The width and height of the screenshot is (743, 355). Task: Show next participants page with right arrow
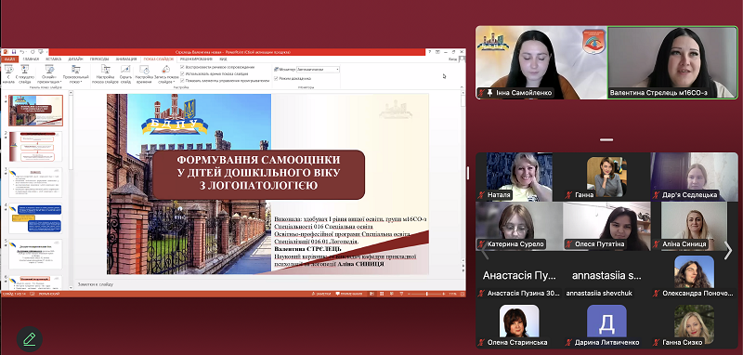[728, 250]
